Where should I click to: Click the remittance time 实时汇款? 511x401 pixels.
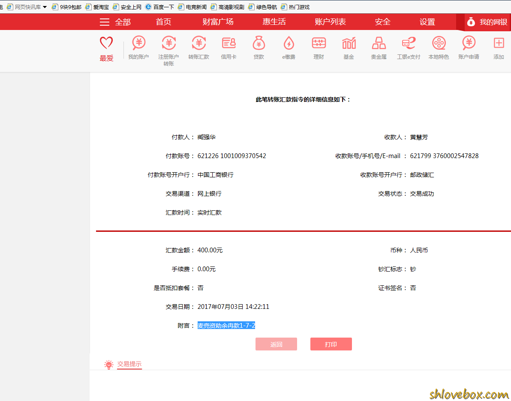(x=210, y=213)
